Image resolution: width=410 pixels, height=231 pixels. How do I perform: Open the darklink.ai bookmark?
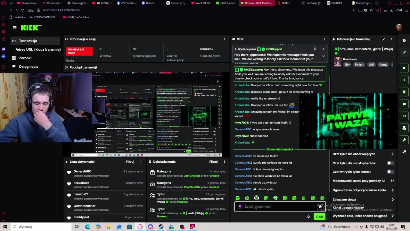pos(18,17)
